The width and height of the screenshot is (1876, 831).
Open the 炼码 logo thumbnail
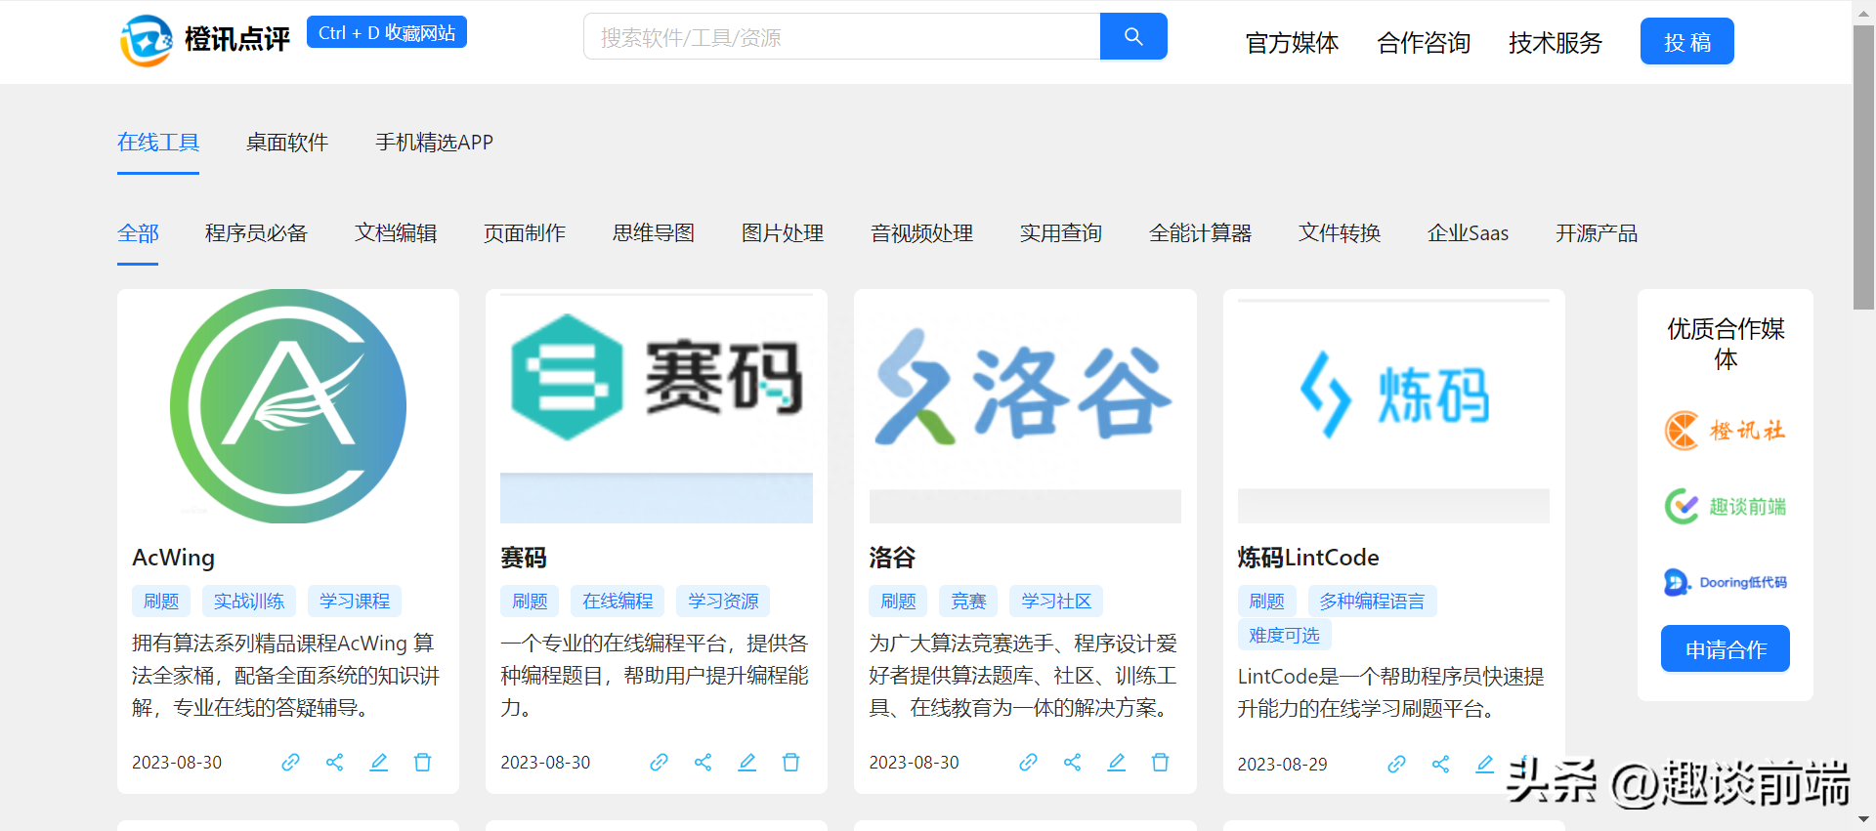pyautogui.click(x=1393, y=406)
